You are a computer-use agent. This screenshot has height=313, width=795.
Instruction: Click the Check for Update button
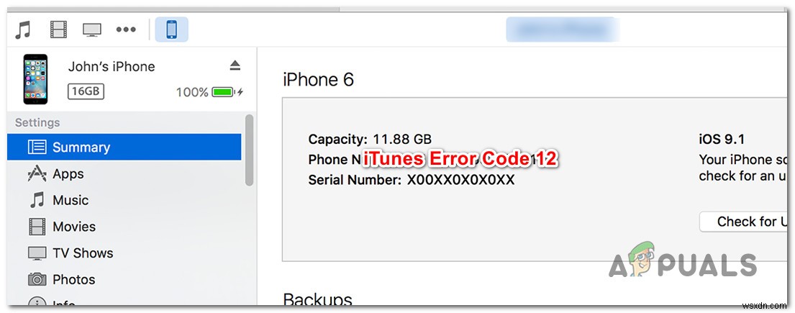[x=744, y=222]
